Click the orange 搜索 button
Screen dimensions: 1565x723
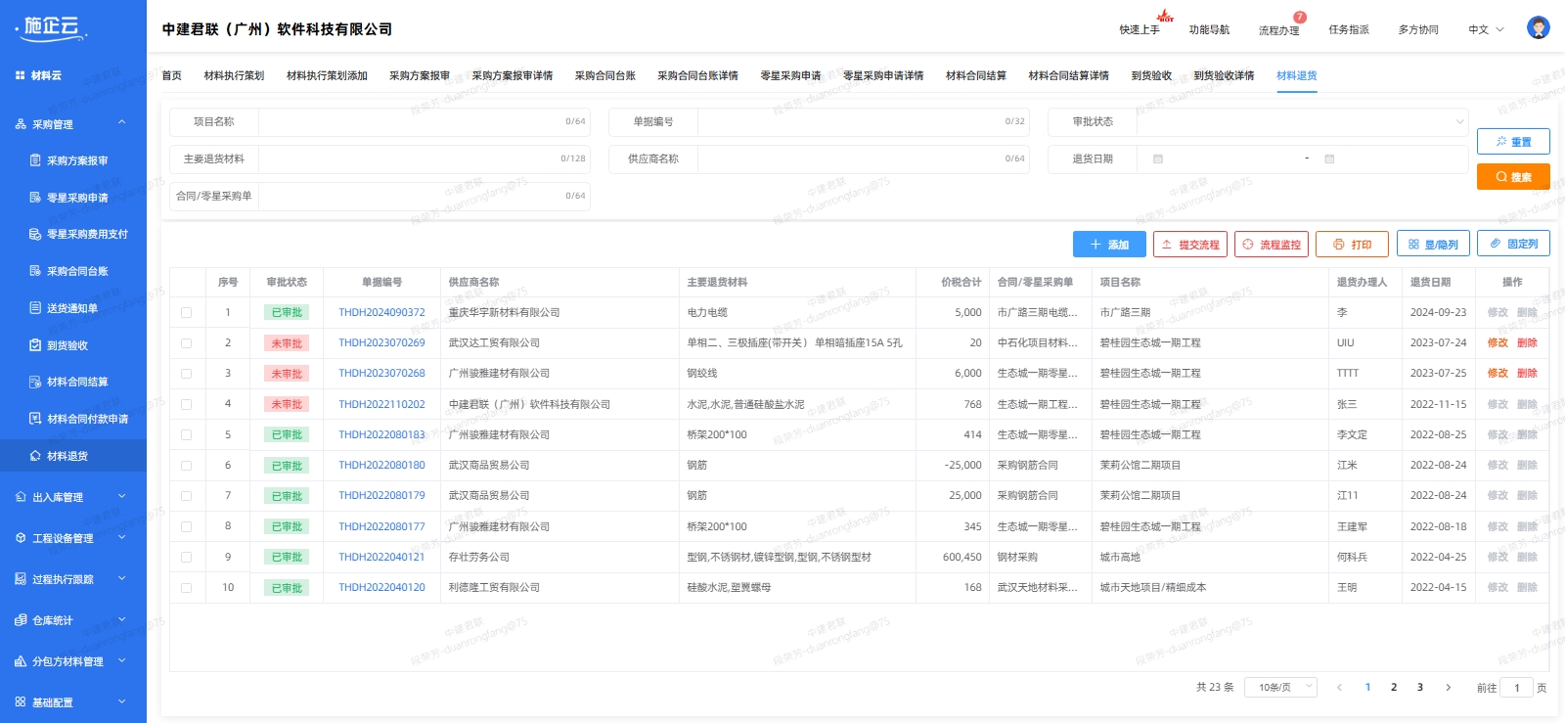click(1513, 177)
